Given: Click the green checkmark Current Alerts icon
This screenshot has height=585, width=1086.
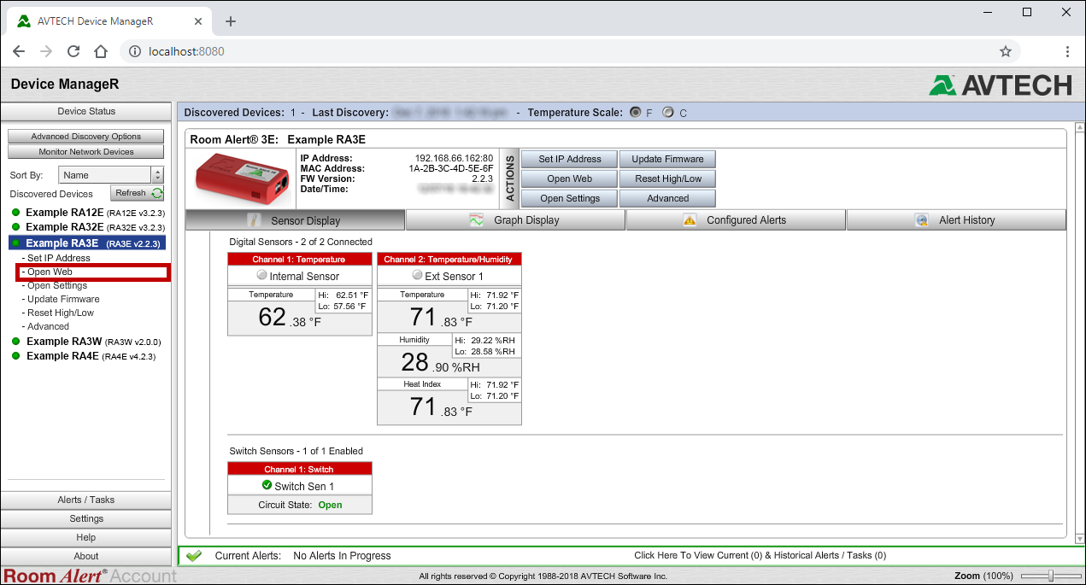Looking at the screenshot, I should 194,556.
